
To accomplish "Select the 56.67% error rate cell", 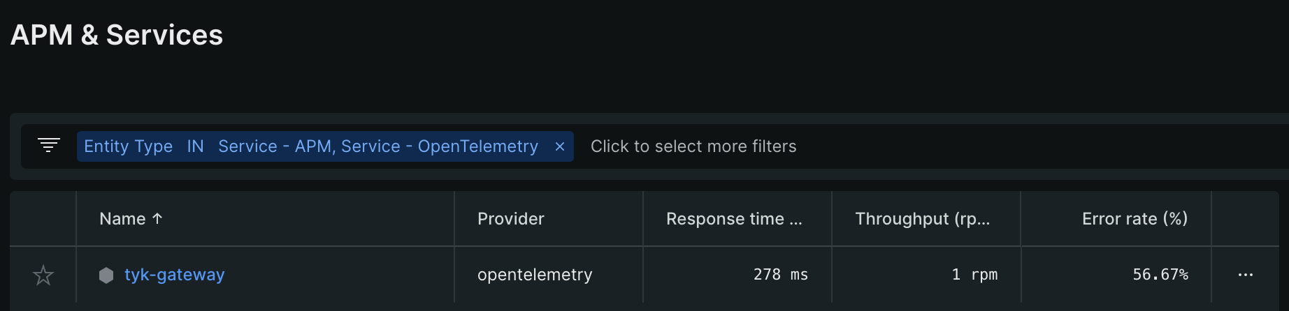I will pyautogui.click(x=1160, y=275).
